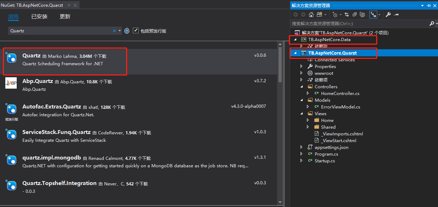Click the Show All Files icon
The image size is (438, 207).
(362, 15)
